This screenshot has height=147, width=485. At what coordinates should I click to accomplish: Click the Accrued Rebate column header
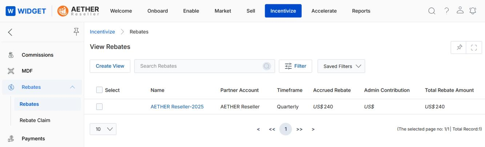pyautogui.click(x=332, y=90)
